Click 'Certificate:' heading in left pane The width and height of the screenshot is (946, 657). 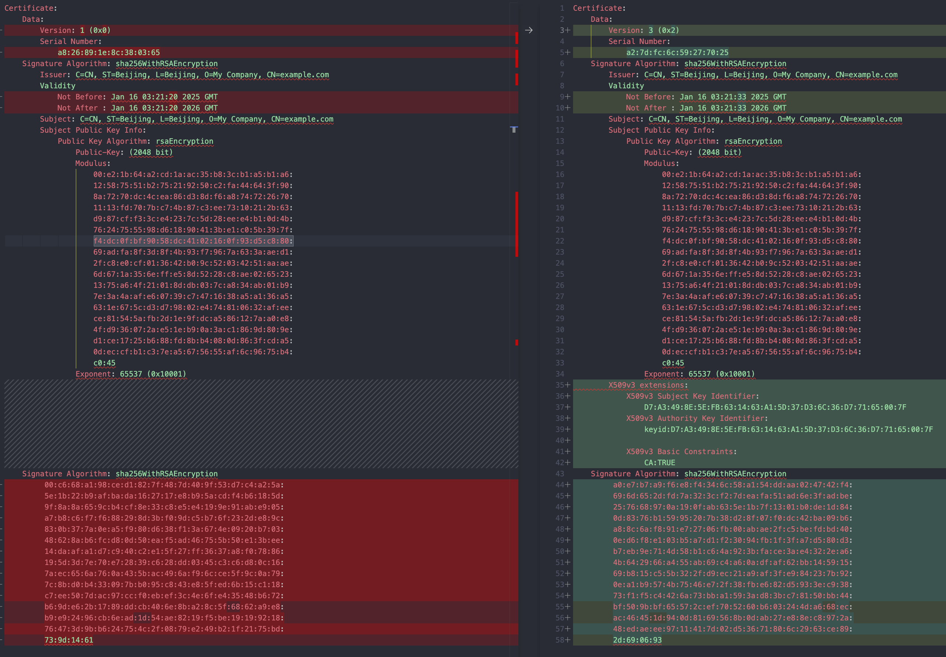31,8
